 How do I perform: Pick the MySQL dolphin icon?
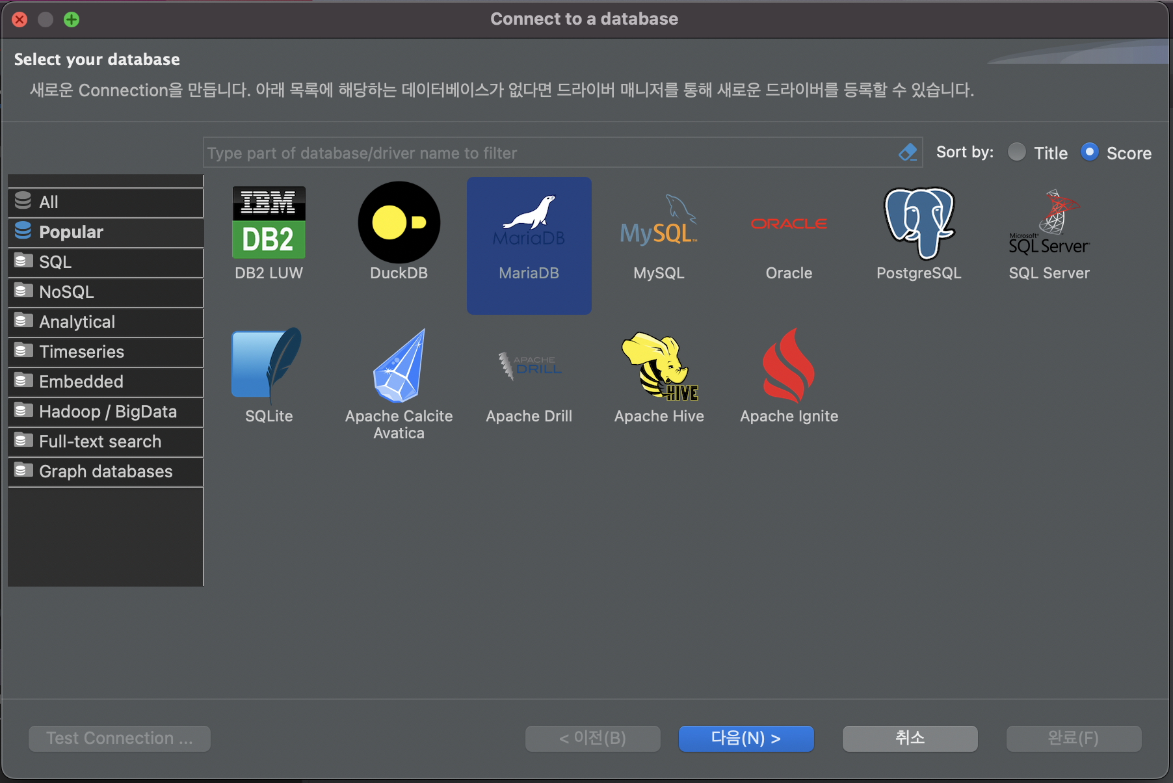[x=659, y=221]
